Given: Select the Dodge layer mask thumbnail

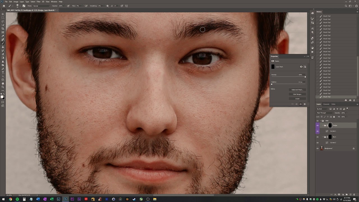Looking at the screenshot, I should tap(330, 125).
